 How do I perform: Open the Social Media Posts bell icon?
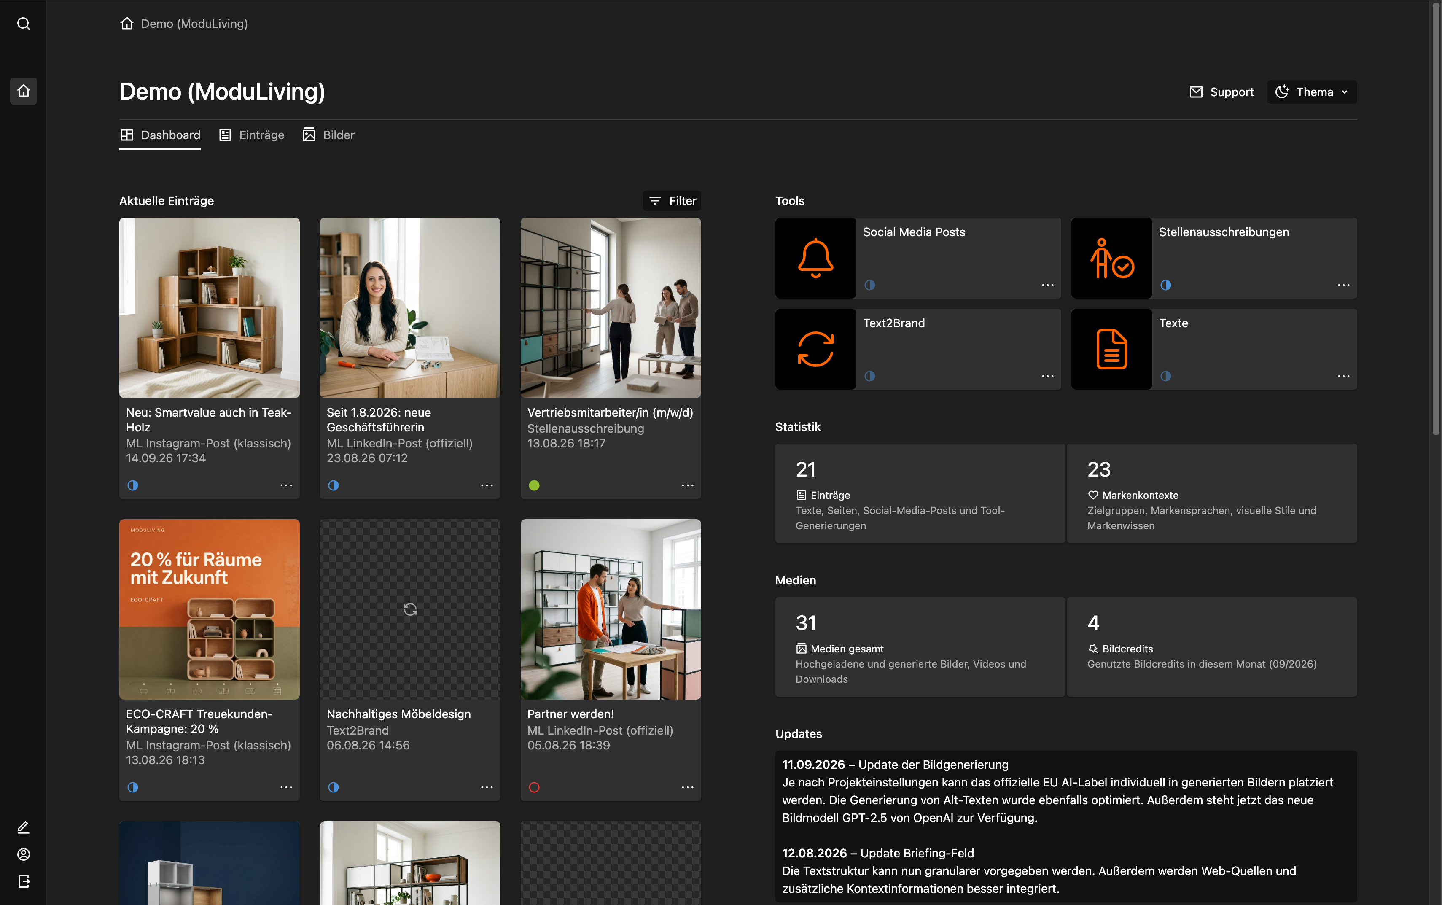815,258
